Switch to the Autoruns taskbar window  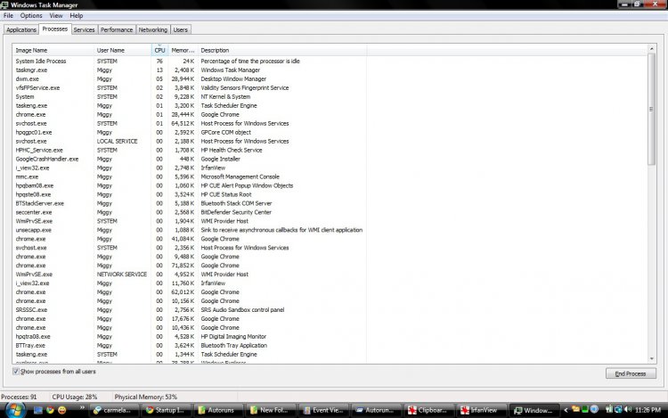coord(219,410)
